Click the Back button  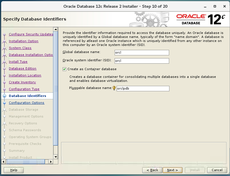click(x=152, y=170)
